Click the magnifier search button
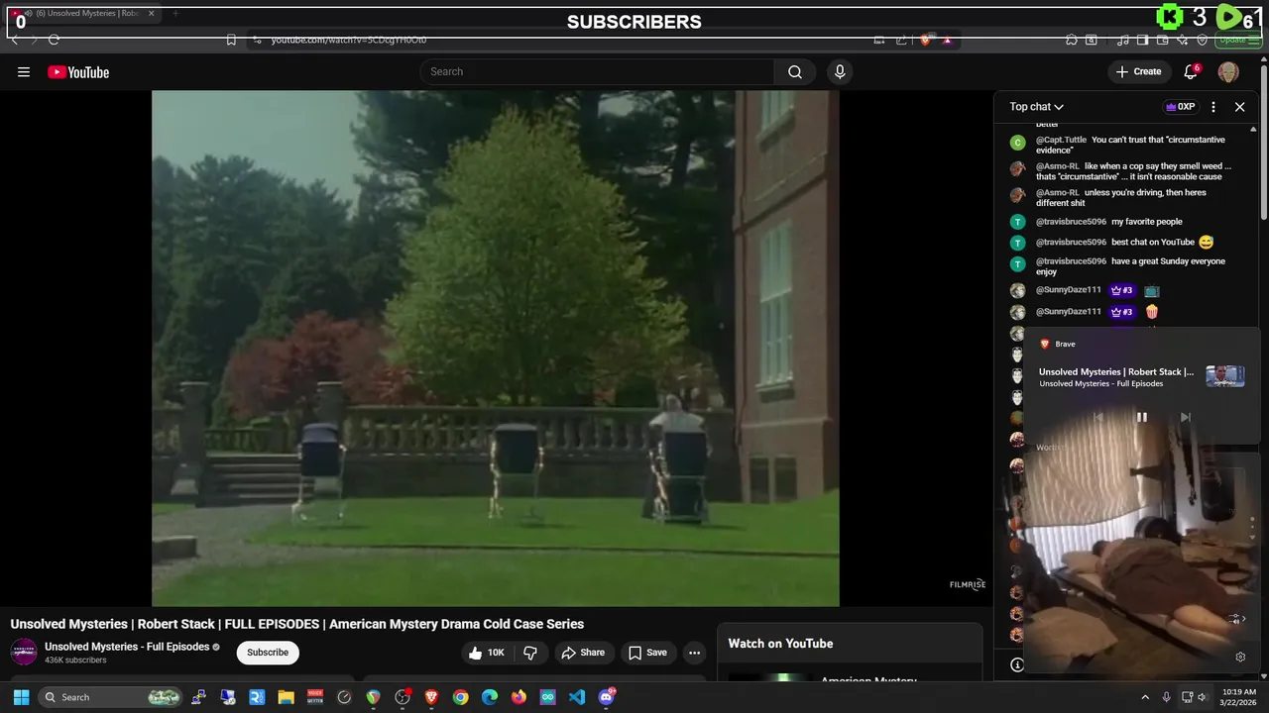The height and width of the screenshot is (713, 1269). [x=795, y=71]
